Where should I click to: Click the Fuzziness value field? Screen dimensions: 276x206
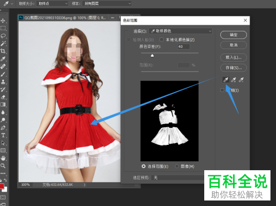tap(183, 46)
